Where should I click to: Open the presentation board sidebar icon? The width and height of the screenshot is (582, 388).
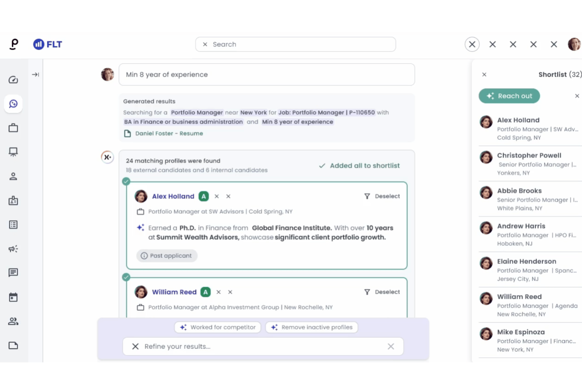coord(13,152)
